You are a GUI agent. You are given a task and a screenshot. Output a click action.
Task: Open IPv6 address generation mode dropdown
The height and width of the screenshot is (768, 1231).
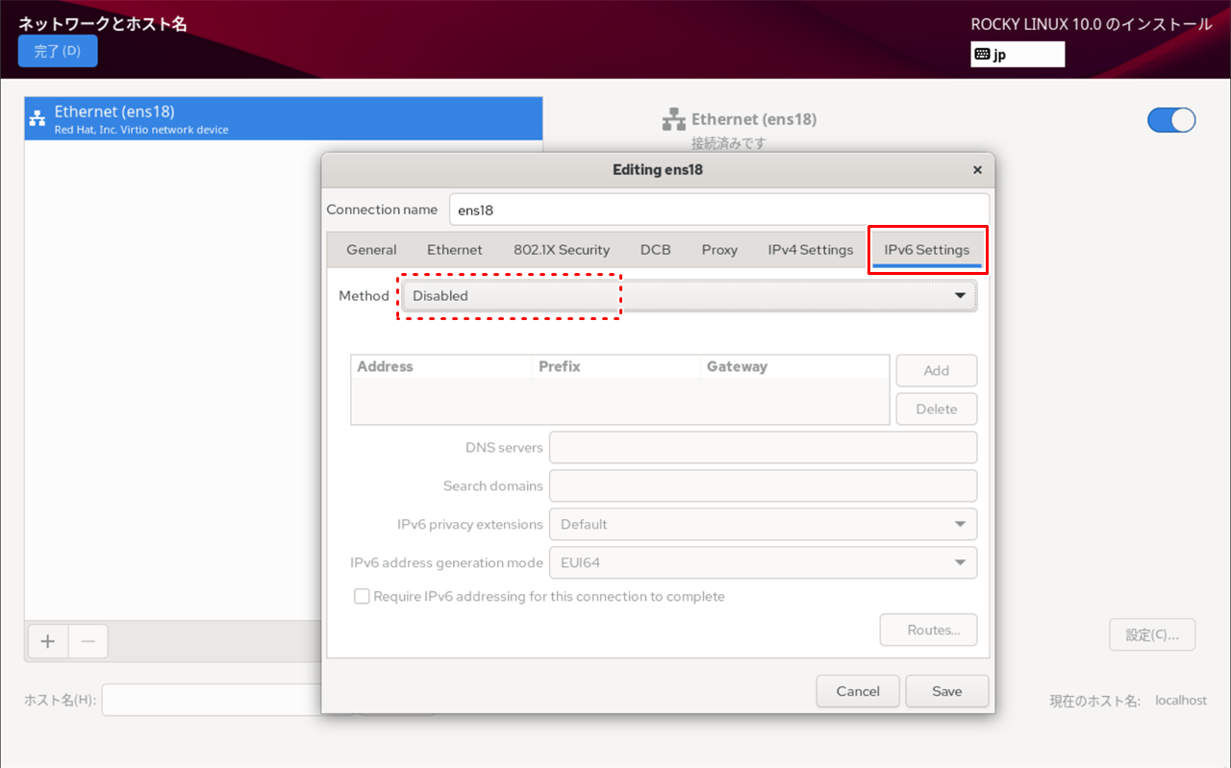762,563
